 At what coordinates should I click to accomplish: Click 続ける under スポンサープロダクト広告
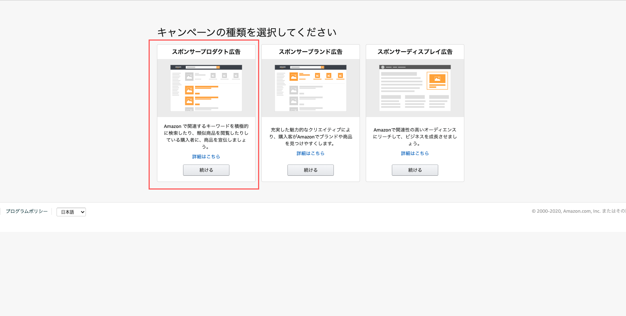(x=206, y=170)
